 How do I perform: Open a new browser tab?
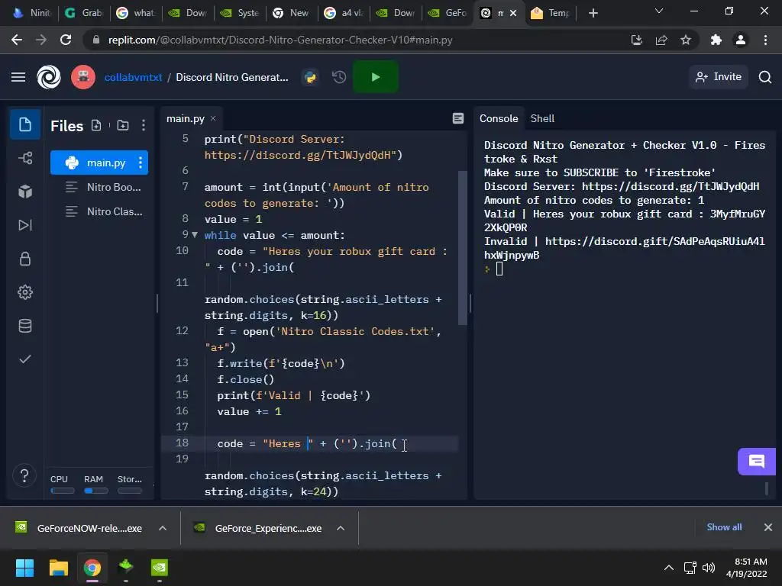coord(593,13)
